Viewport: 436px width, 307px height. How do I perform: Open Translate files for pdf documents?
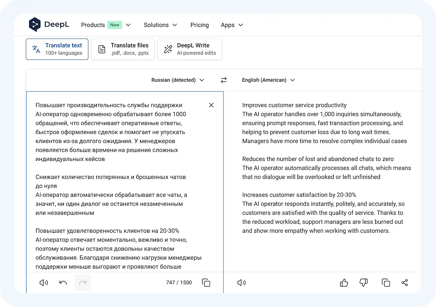point(123,49)
